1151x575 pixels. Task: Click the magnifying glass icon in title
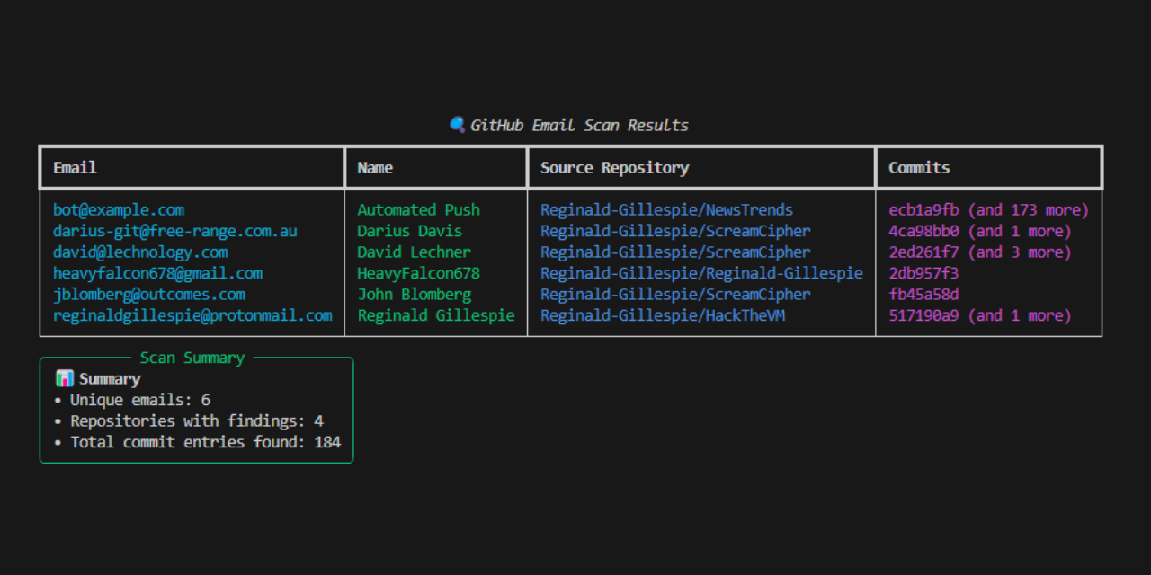457,125
